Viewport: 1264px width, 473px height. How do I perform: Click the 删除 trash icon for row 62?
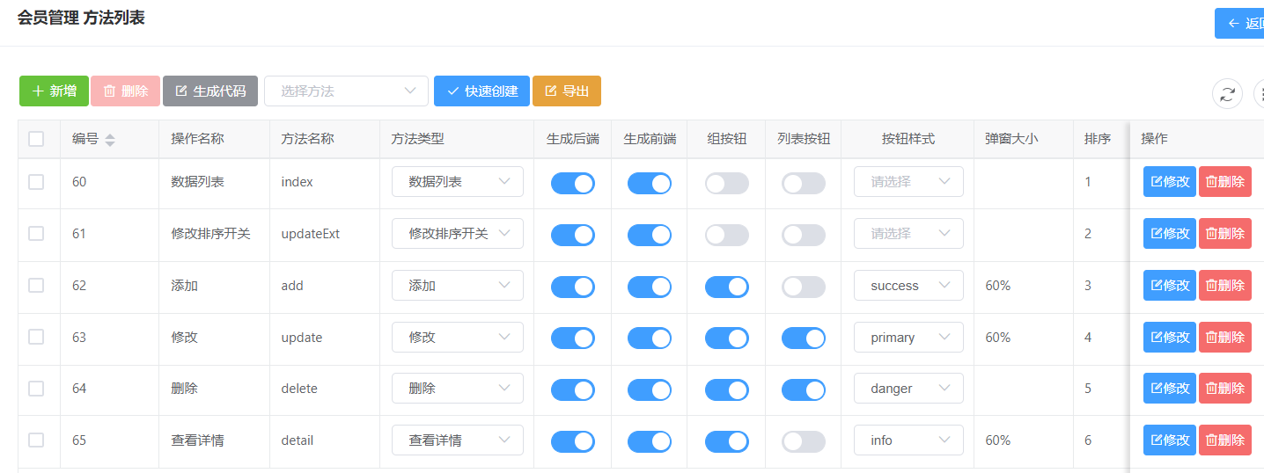pyautogui.click(x=1224, y=286)
